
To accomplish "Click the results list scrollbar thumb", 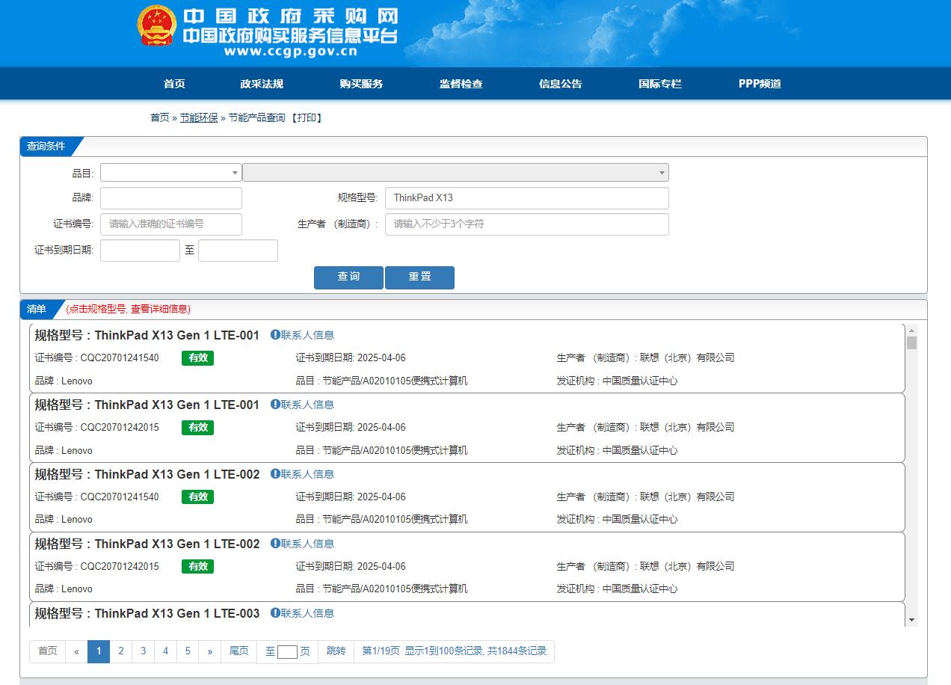I will click(911, 343).
